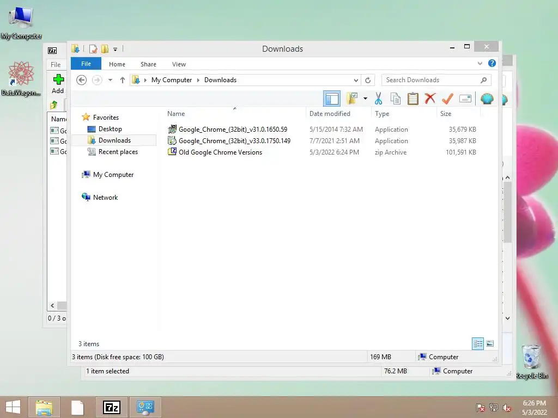Open My Computer desktop icon

(x=21, y=23)
